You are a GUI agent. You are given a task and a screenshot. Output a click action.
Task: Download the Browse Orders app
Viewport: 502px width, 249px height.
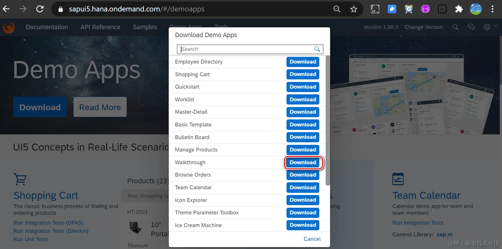pyautogui.click(x=303, y=175)
